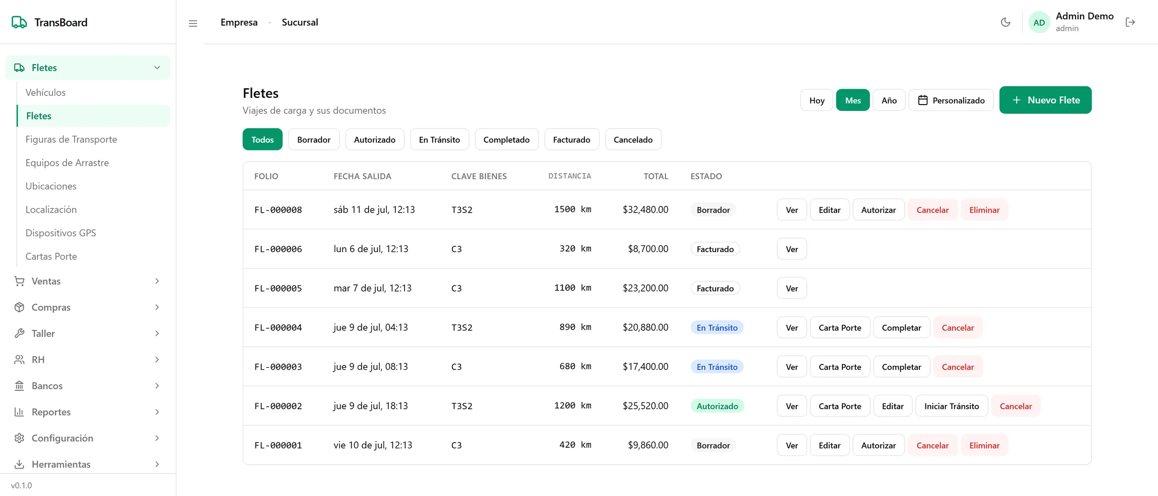The width and height of the screenshot is (1158, 496).
Task: Click Editar for FL-000001
Action: (829, 445)
